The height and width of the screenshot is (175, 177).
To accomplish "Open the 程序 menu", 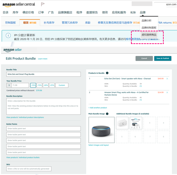I will click(79, 12).
